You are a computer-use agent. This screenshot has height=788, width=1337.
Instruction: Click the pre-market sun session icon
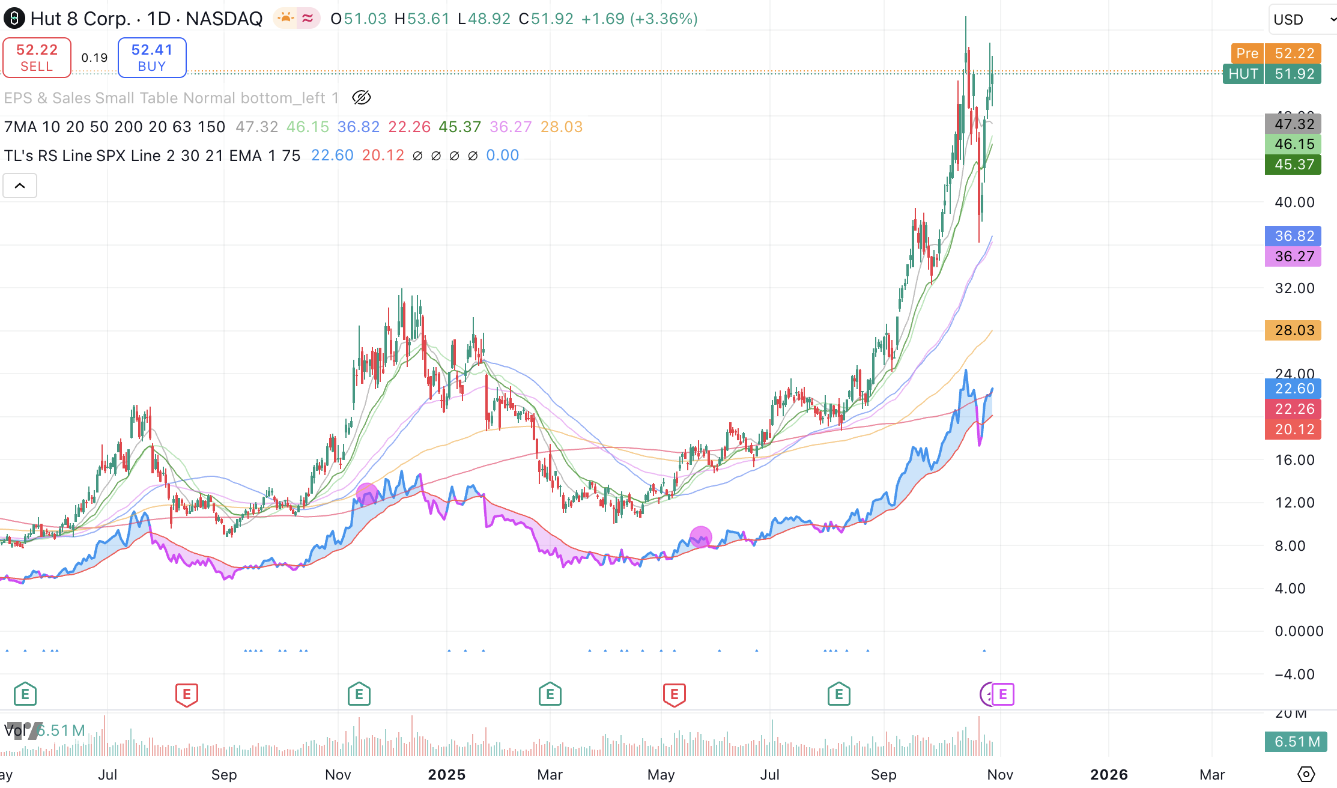[286, 19]
